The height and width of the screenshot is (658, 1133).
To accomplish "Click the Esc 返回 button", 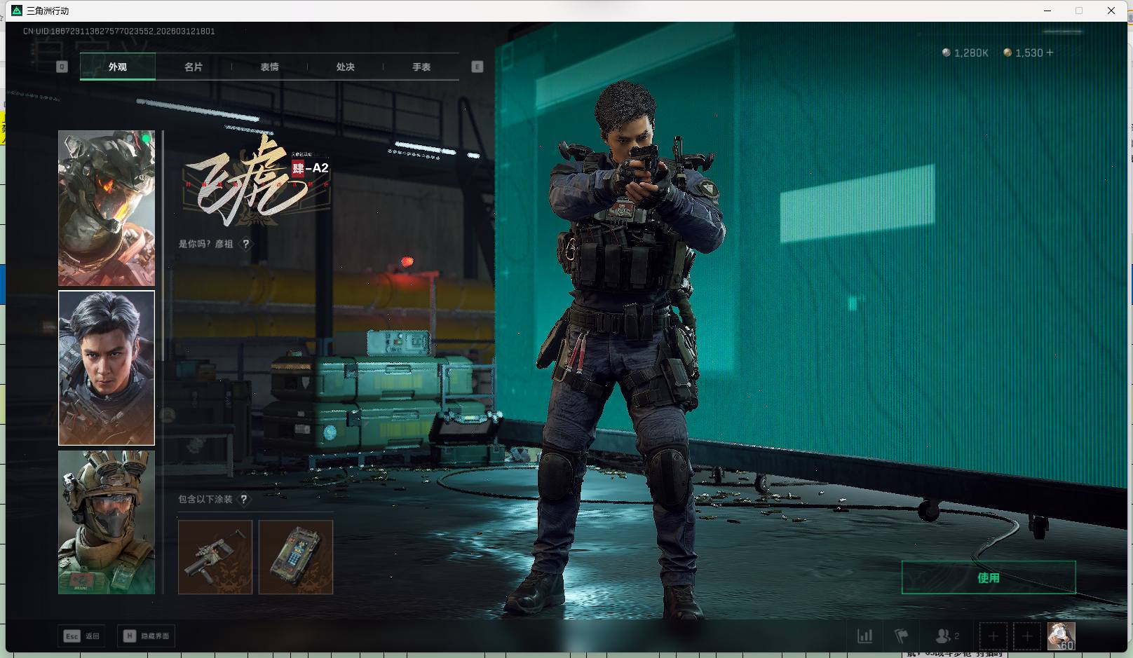I will [82, 636].
